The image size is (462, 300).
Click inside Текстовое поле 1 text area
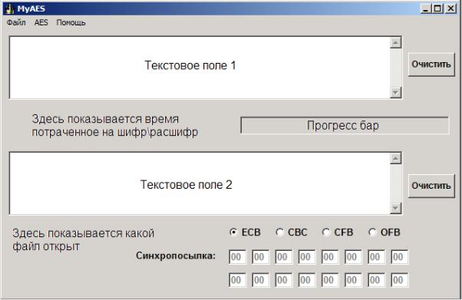[x=200, y=68]
